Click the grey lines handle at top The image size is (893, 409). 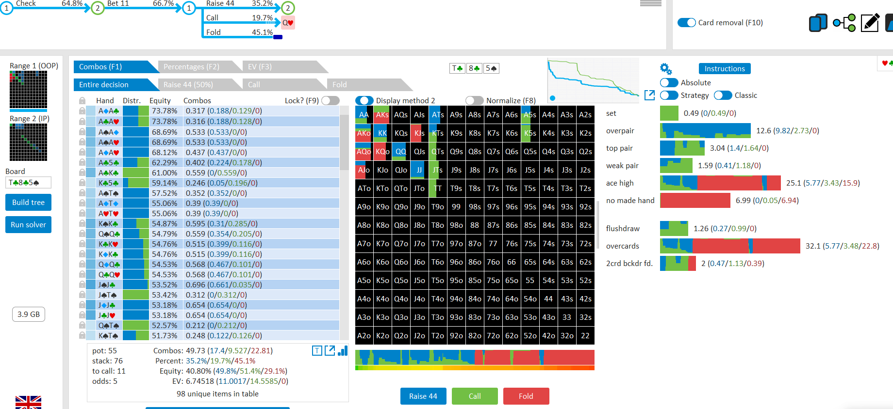point(651,3)
